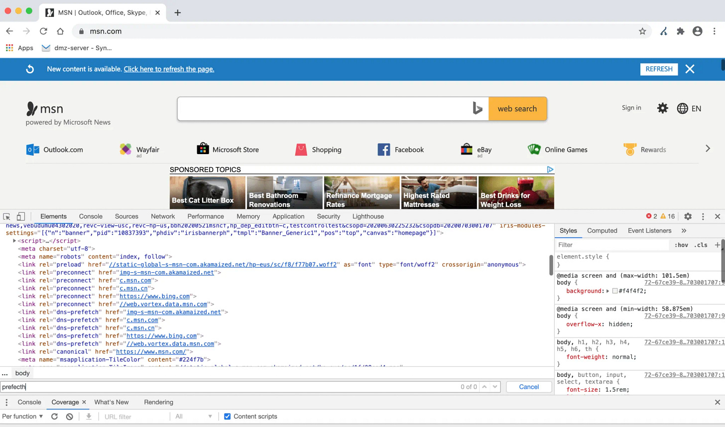Image resolution: width=725 pixels, height=427 pixels.
Task: Open the Shopping shortcut
Action: coord(318,150)
